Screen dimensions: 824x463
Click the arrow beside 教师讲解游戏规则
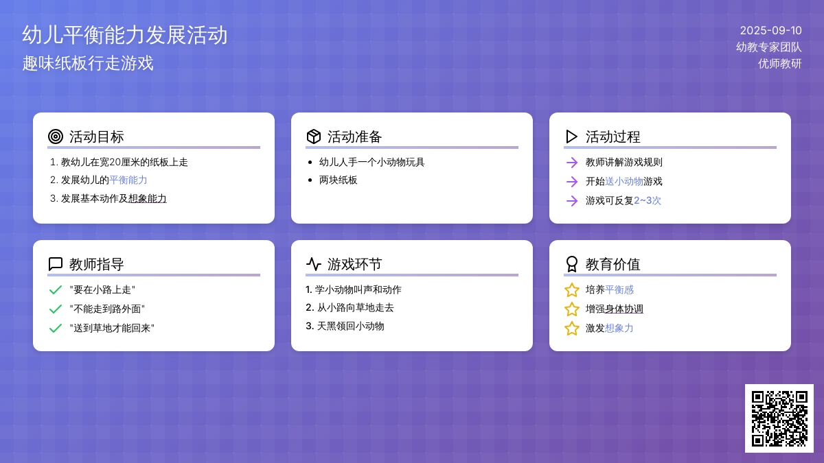pyautogui.click(x=572, y=163)
